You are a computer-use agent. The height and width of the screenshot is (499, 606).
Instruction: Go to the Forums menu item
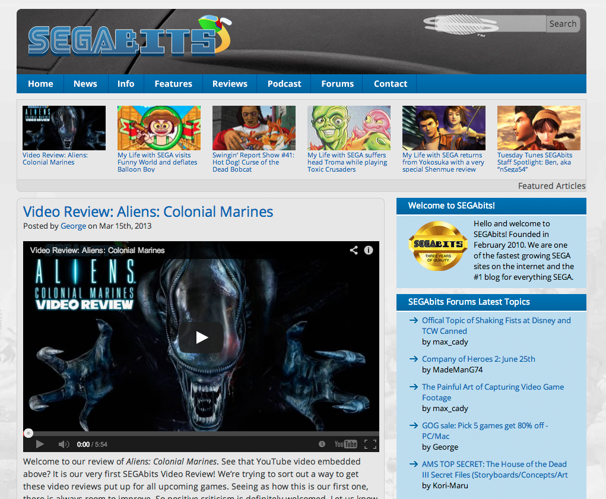click(337, 84)
